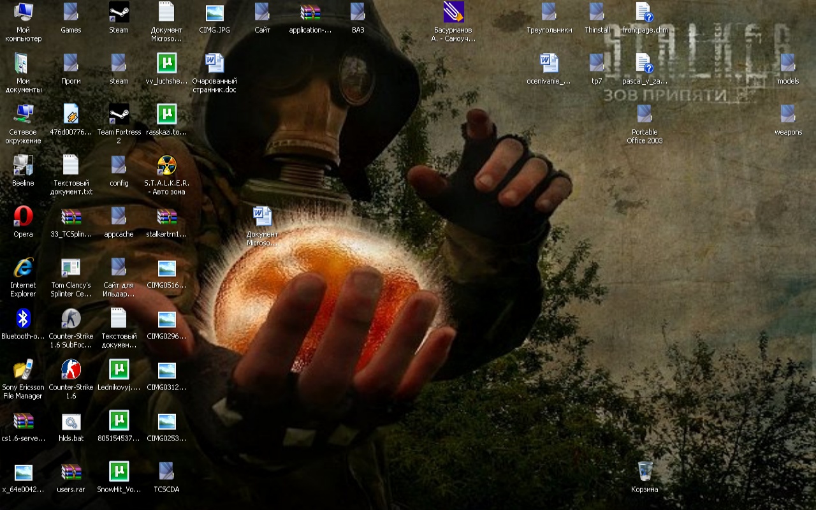Select Документ Microso... with the Word icon
The image size is (816, 510).
[x=262, y=215]
